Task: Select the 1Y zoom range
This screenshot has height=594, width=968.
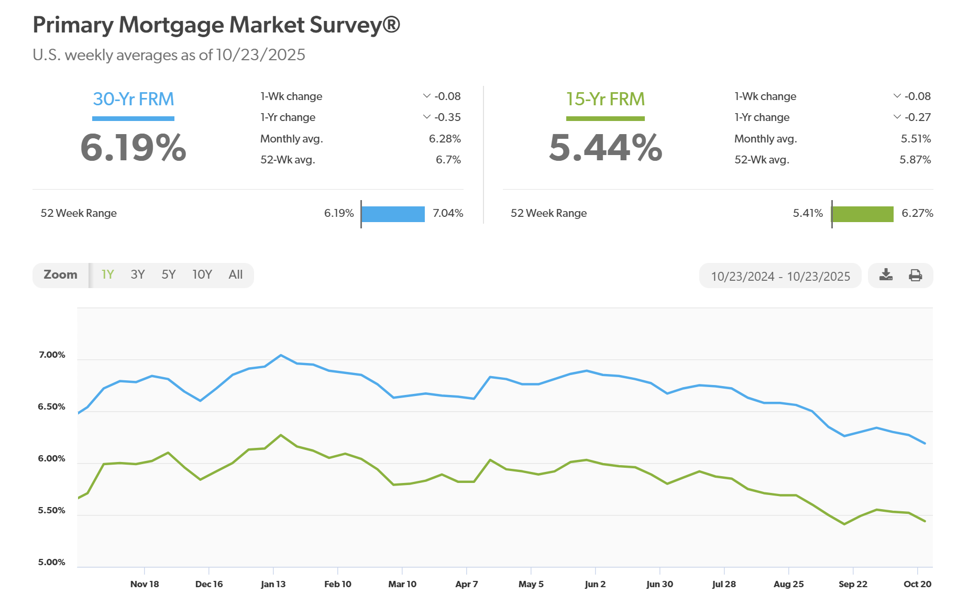Action: point(107,274)
